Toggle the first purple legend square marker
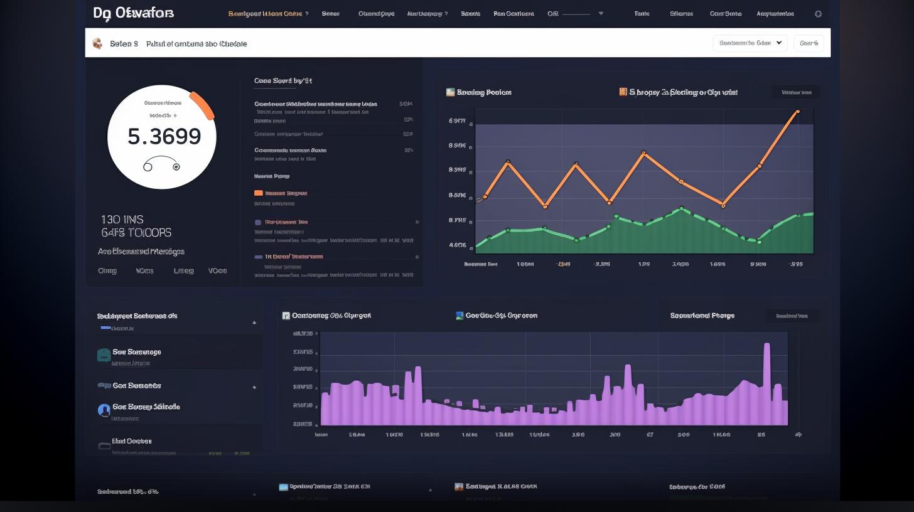The image size is (914, 512). 258,222
